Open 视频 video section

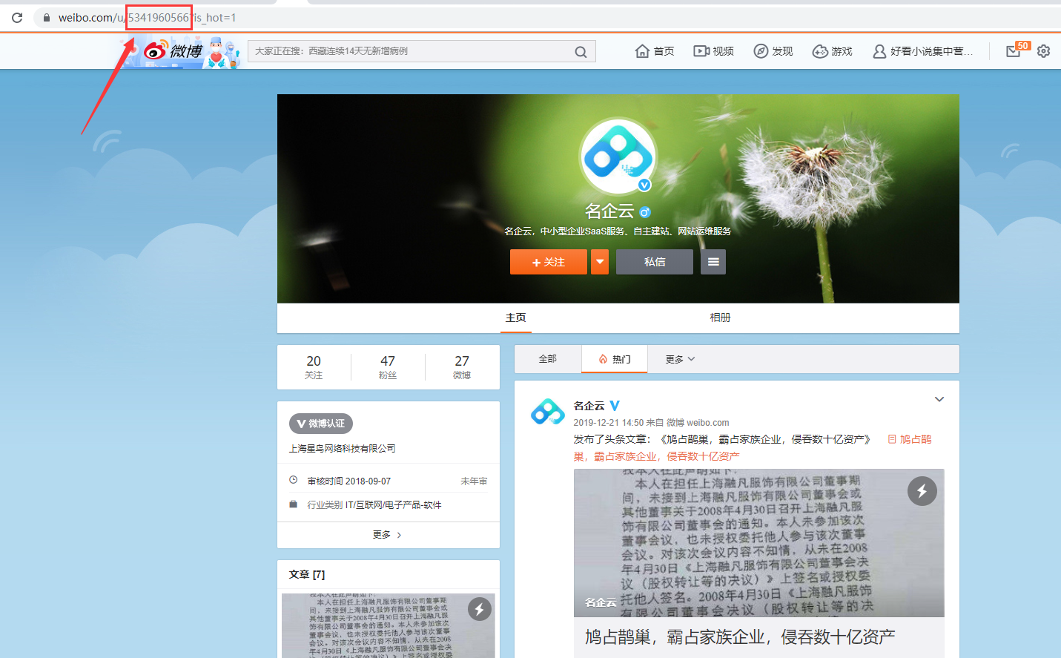(713, 51)
